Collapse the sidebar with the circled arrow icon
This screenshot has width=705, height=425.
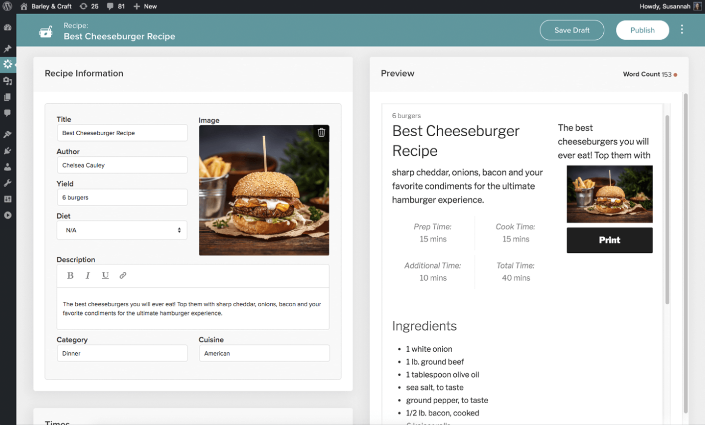coord(7,215)
